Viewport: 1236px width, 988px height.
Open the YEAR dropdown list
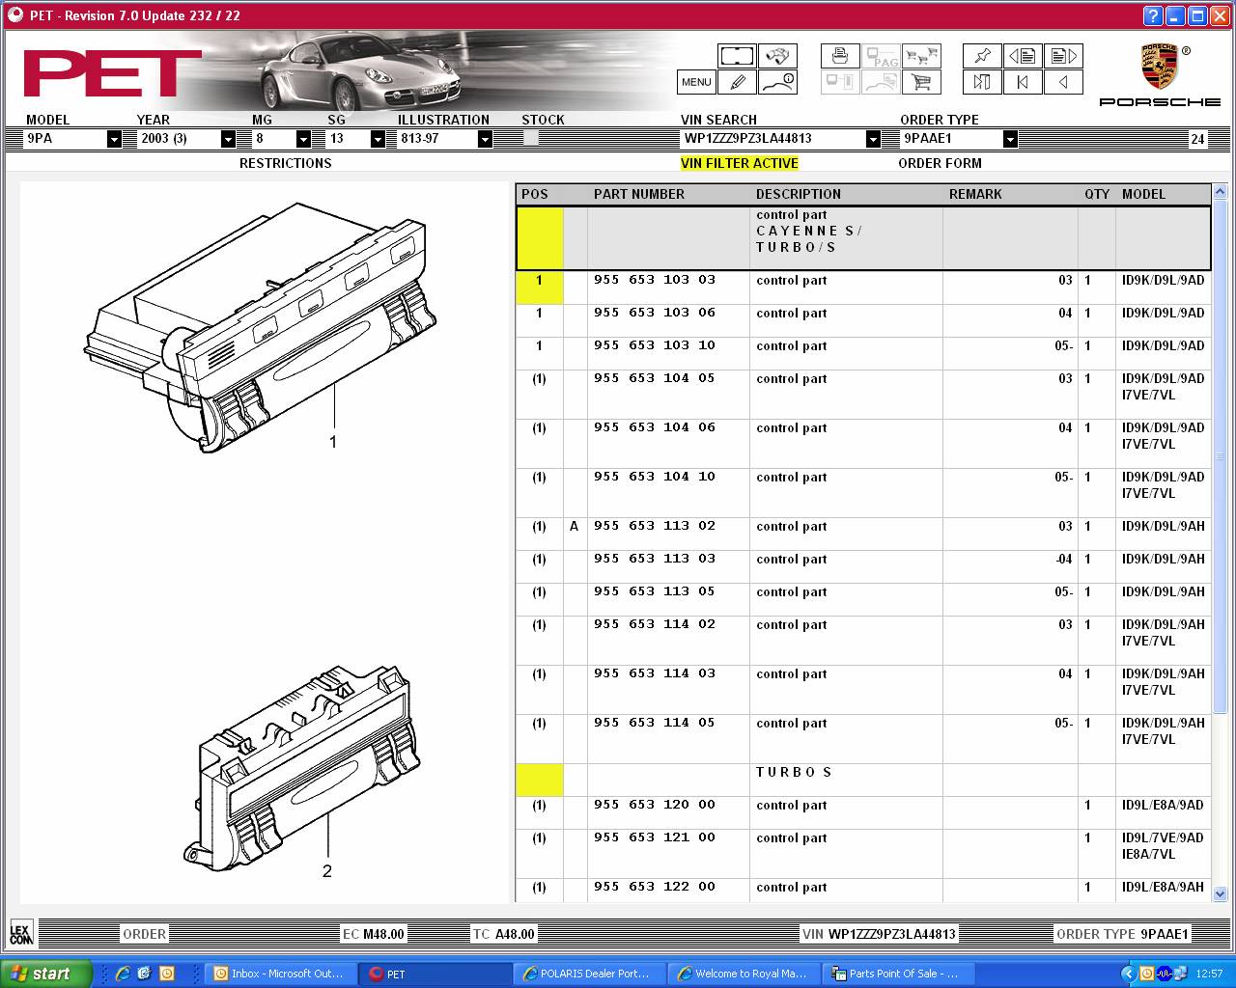pos(228,139)
